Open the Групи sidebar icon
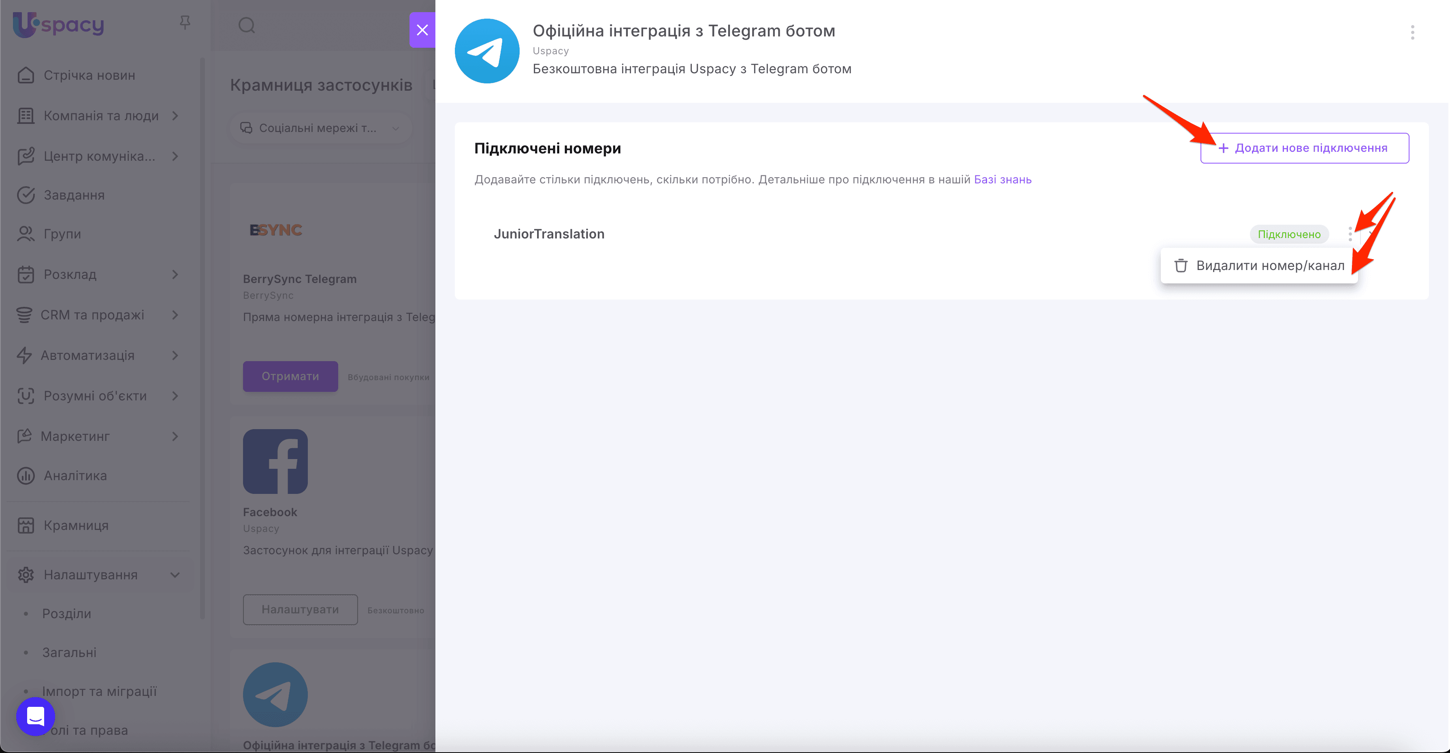 26,234
